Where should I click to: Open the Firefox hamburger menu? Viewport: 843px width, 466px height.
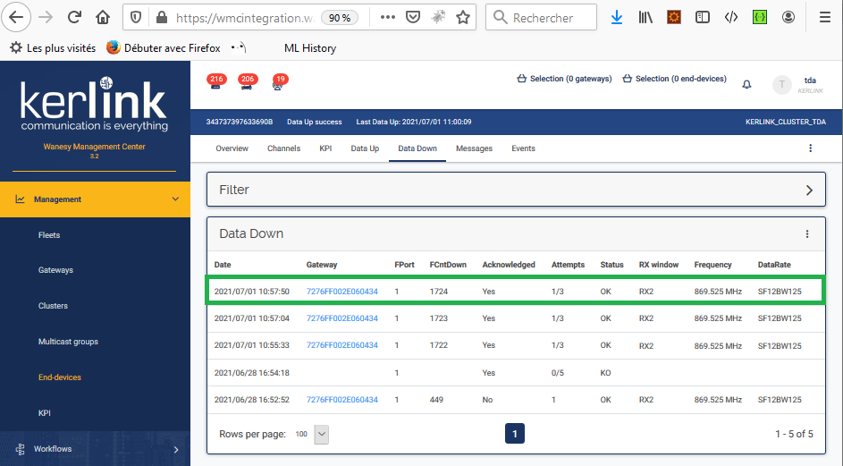tap(824, 17)
